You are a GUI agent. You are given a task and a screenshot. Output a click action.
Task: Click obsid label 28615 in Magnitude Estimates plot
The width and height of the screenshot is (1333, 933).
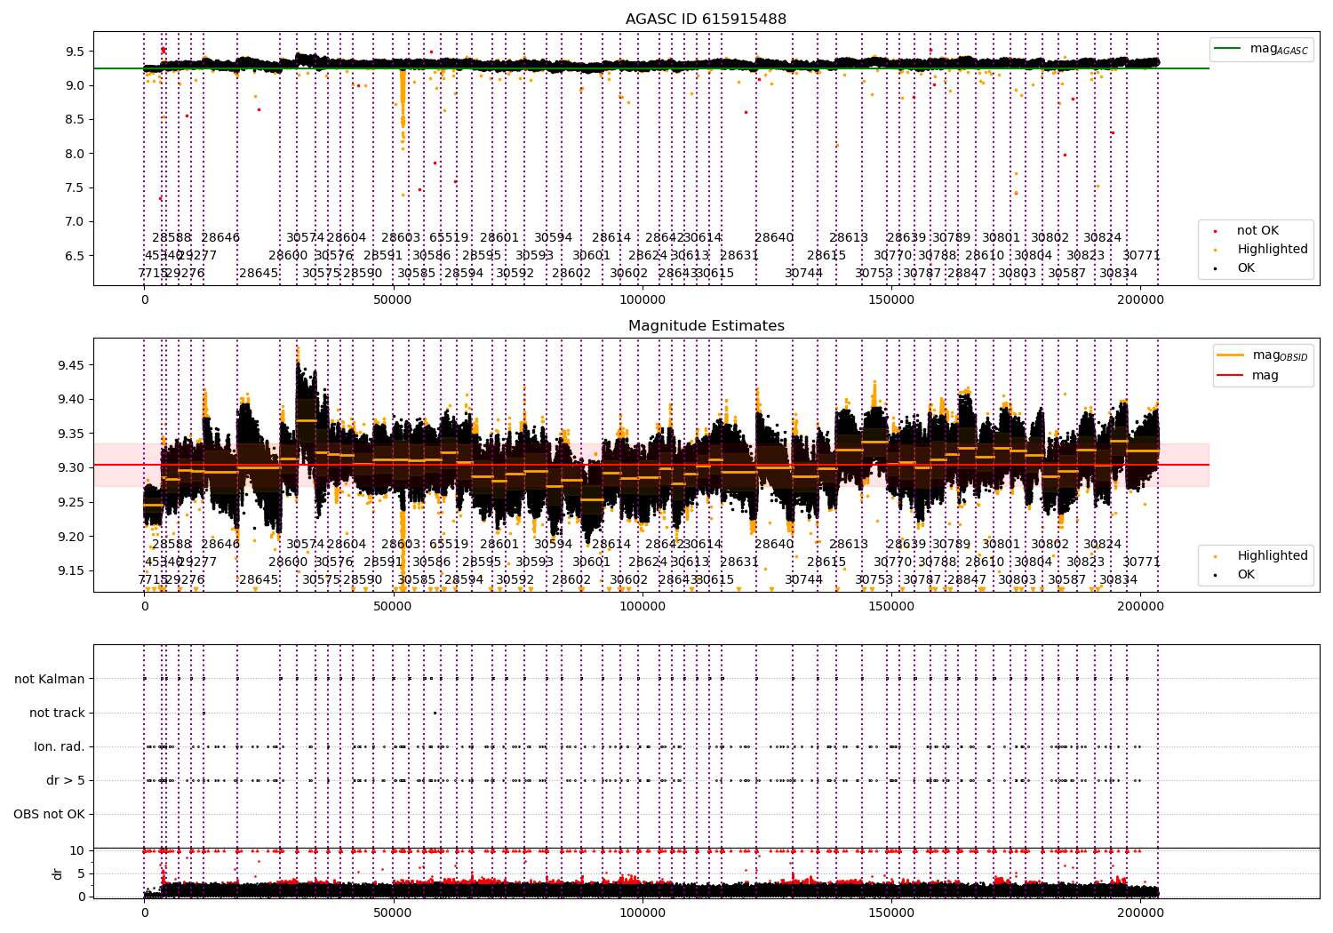coord(826,562)
